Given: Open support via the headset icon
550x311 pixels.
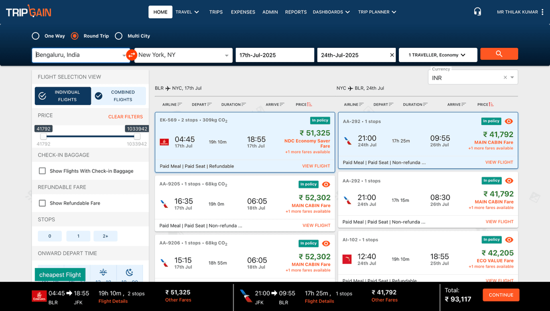Looking at the screenshot, I should pyautogui.click(x=477, y=12).
